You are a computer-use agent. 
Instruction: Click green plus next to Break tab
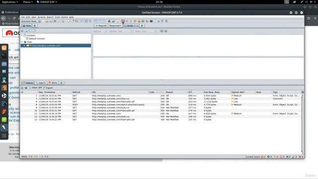142,26
